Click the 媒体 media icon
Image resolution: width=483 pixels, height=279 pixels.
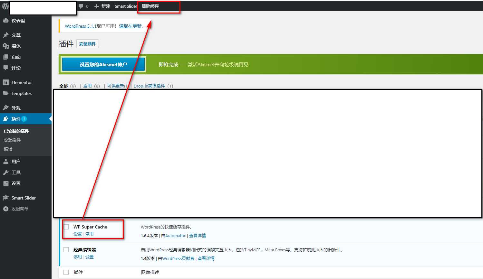(x=6, y=46)
